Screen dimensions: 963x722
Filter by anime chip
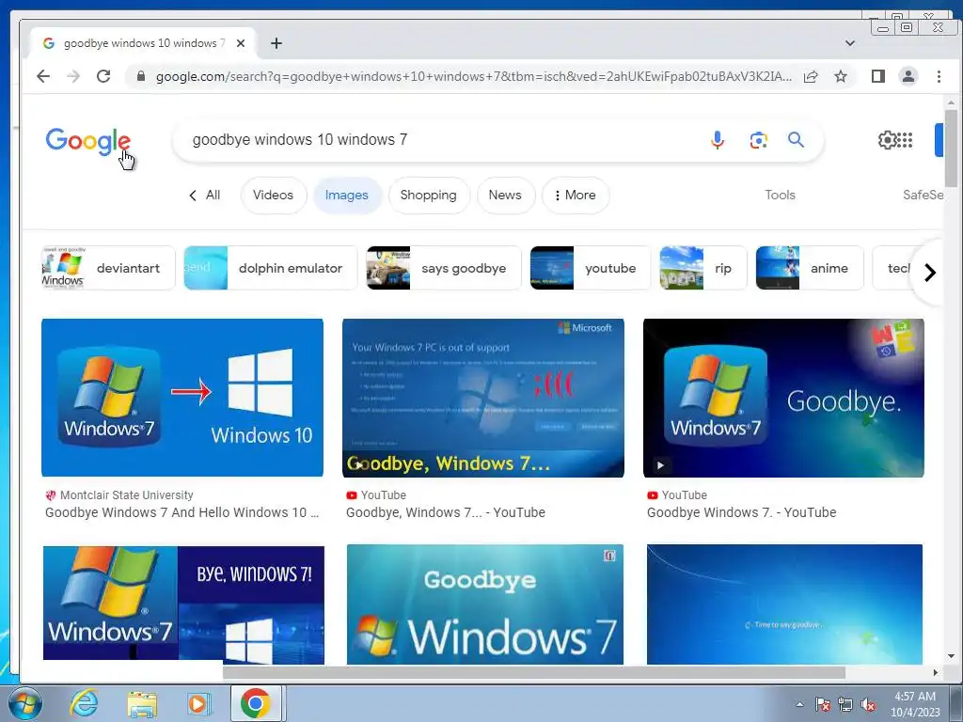(x=810, y=268)
